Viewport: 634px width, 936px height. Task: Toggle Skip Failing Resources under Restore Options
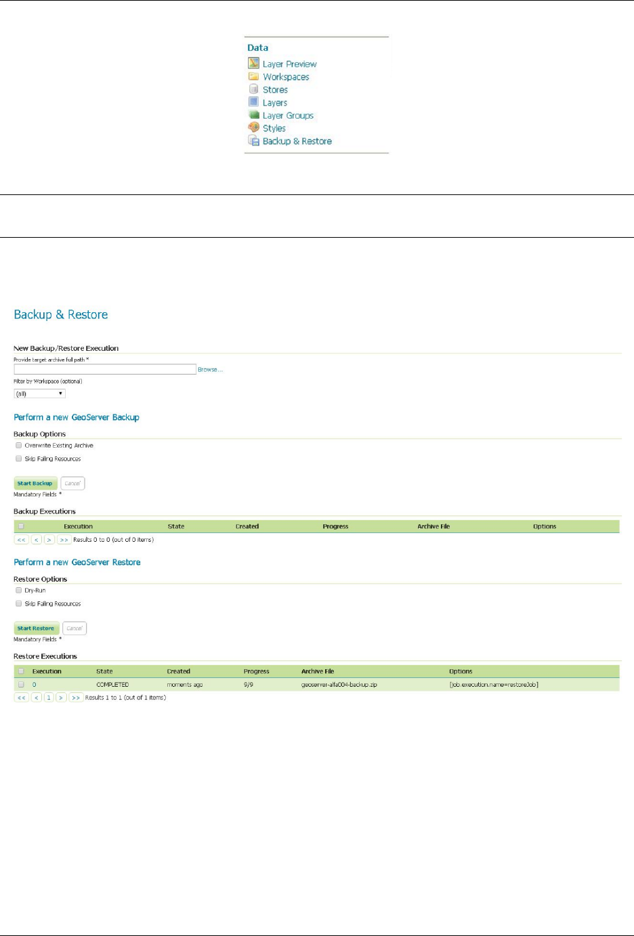click(x=19, y=603)
